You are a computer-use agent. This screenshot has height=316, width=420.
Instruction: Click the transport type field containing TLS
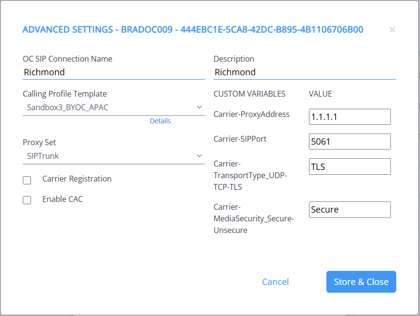349,166
